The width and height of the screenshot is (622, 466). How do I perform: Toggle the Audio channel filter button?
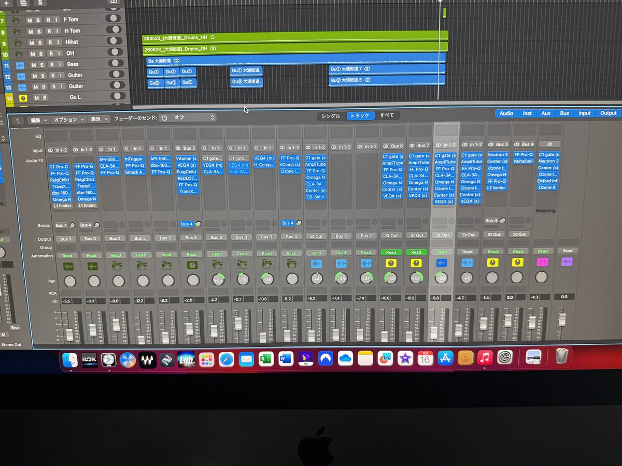(506, 113)
